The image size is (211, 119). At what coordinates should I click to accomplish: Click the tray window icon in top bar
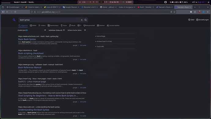click(165, 2)
